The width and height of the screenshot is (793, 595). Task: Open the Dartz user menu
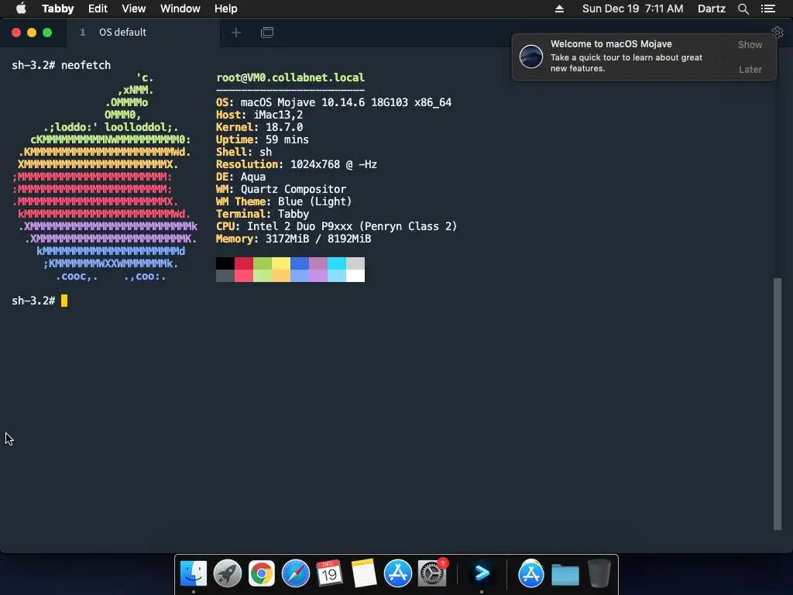click(x=711, y=9)
